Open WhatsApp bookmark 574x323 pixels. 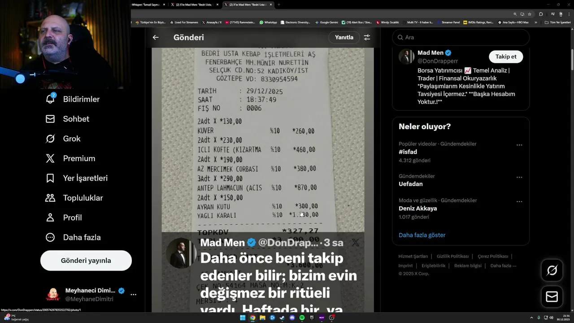click(268, 22)
